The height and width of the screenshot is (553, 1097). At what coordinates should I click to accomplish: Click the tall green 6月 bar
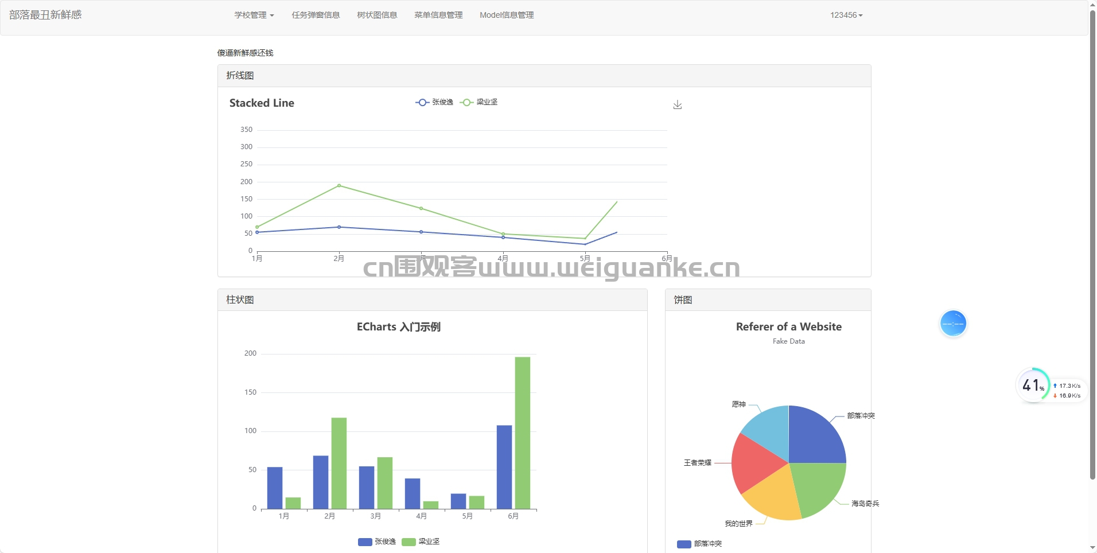point(523,433)
